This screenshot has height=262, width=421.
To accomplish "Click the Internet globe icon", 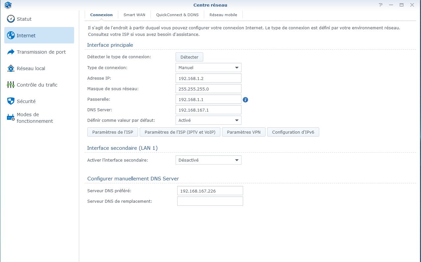I will [11, 35].
